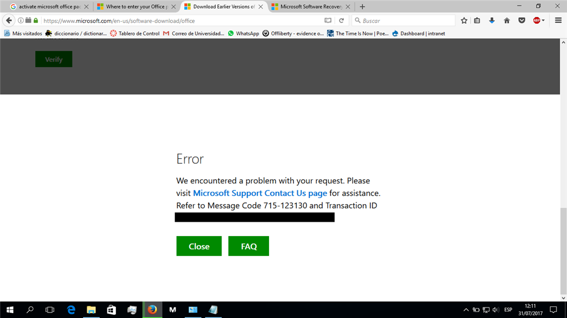Open the downloads arrow icon

click(492, 20)
